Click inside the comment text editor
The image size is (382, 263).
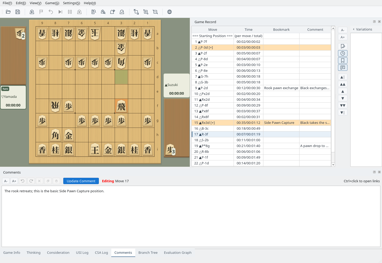(x=191, y=216)
